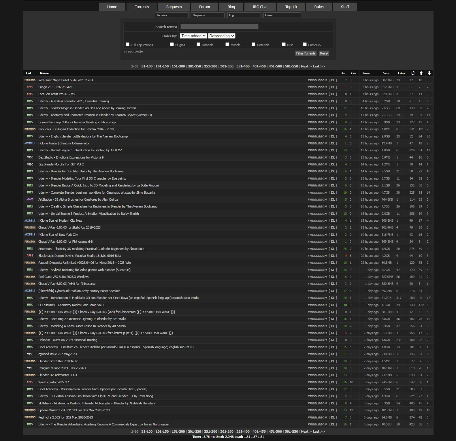Click MATS category icon for ArtStation brushes
The image size is (456, 441).
(30, 199)
